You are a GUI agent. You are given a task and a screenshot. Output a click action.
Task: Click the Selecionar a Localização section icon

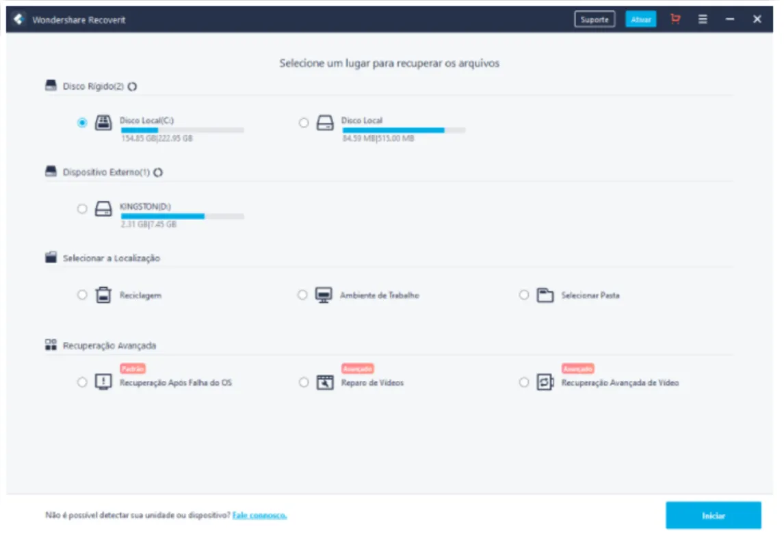pos(51,257)
